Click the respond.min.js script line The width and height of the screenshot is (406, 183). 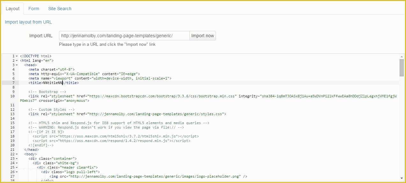click(x=111, y=141)
